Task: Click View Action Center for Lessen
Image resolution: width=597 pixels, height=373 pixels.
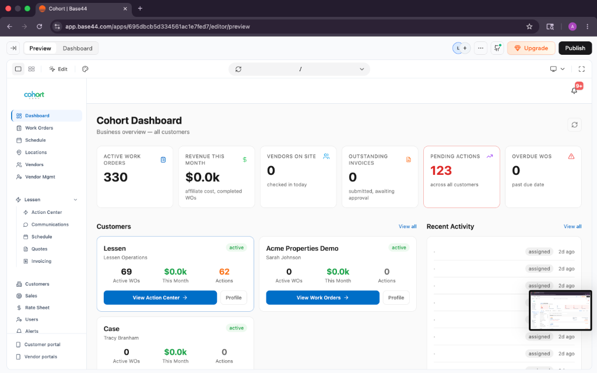Action: pyautogui.click(x=160, y=298)
